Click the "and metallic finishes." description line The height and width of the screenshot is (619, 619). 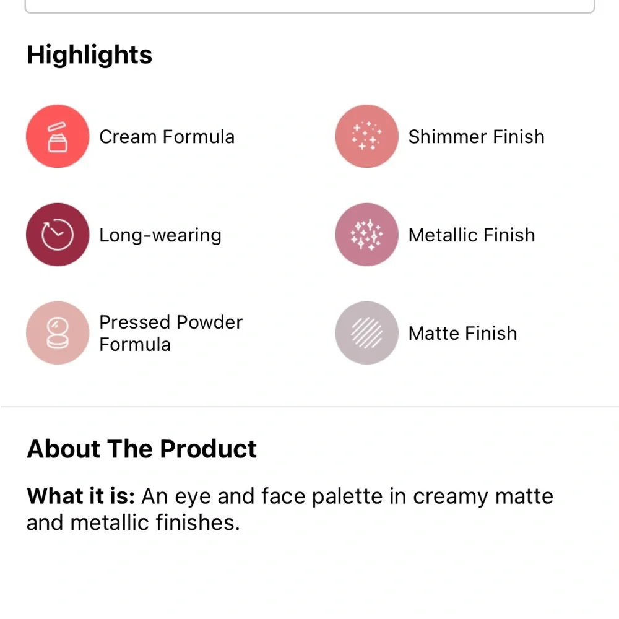coord(132,523)
